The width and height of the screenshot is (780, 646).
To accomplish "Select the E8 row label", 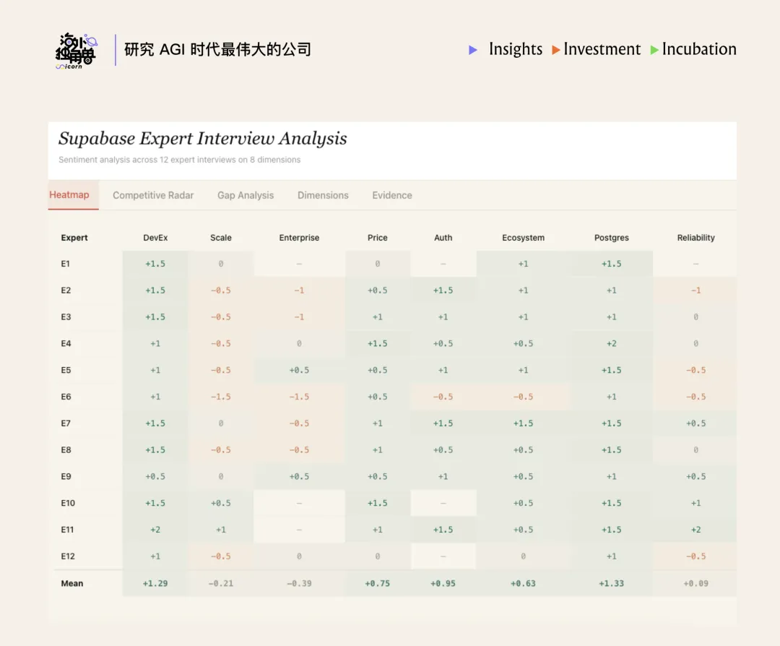I will [66, 450].
